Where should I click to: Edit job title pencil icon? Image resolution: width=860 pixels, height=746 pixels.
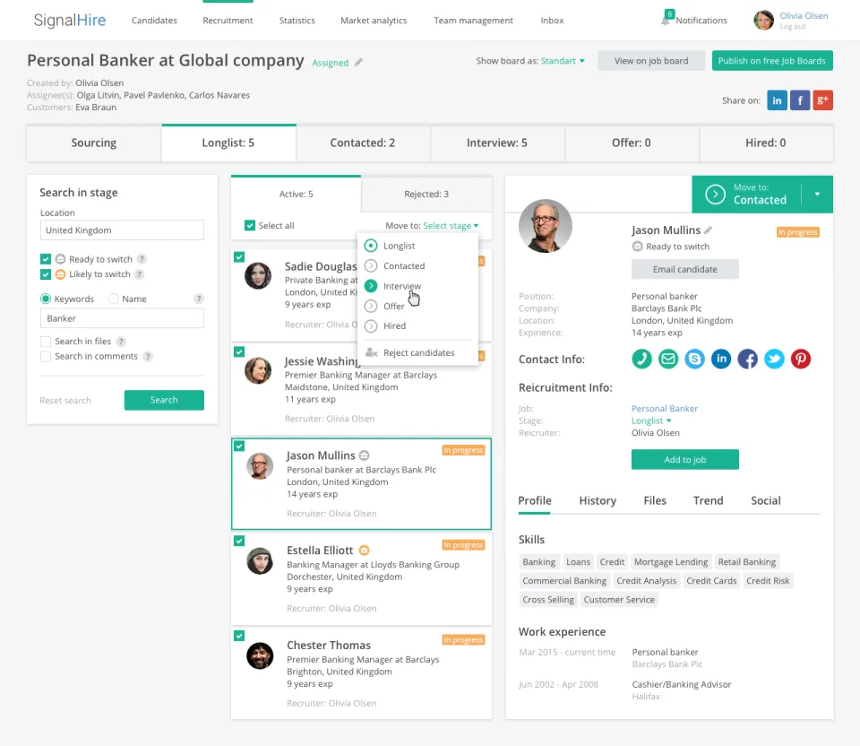pos(358,62)
